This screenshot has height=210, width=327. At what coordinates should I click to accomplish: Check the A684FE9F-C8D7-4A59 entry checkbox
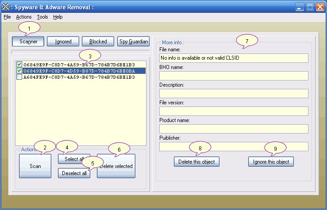pos(19,77)
